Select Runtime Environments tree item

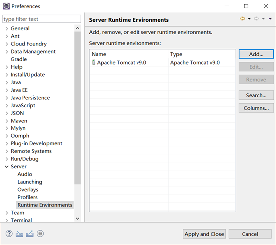coord(45,205)
